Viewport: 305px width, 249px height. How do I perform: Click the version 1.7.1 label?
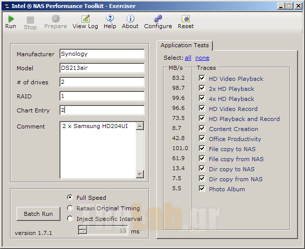[x=33, y=233]
